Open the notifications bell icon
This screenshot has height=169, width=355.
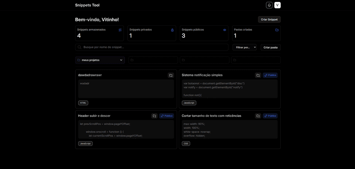269,5
